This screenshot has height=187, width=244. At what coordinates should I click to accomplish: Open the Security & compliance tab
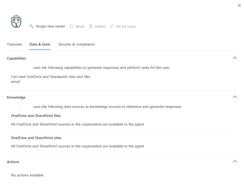tap(76, 44)
